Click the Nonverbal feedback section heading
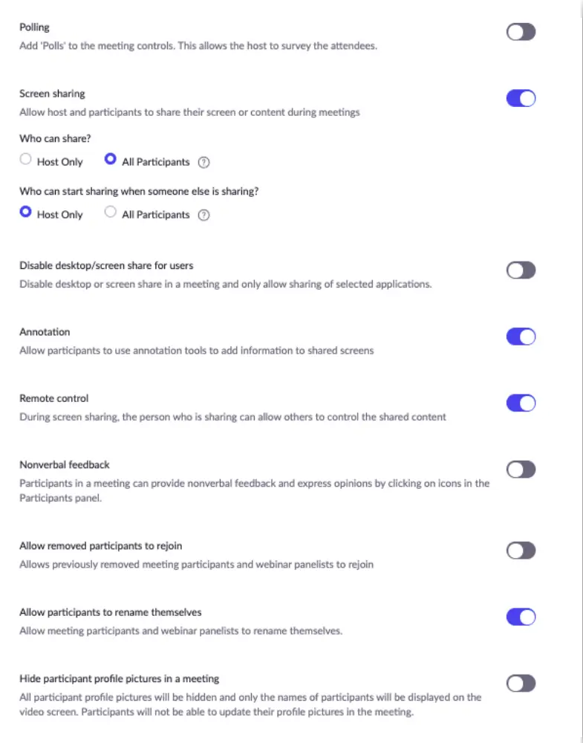The height and width of the screenshot is (743, 583). click(x=64, y=464)
